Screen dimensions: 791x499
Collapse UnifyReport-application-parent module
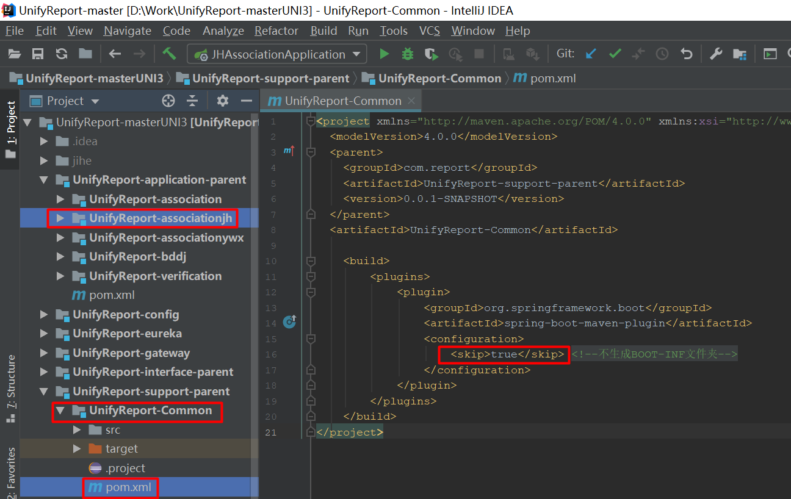[44, 180]
